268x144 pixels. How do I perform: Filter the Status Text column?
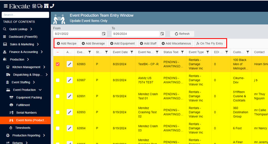(182, 52)
